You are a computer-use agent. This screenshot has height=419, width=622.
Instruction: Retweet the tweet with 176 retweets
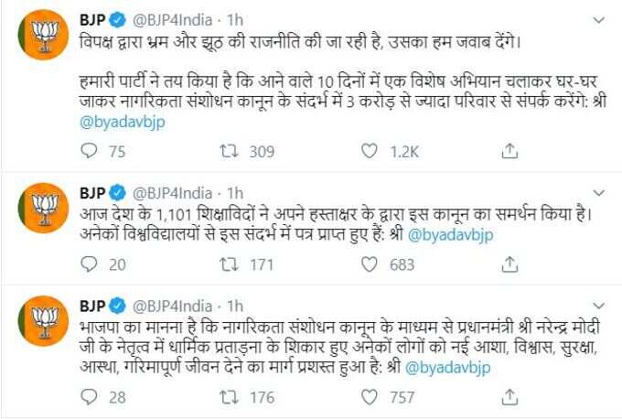pyautogui.click(x=230, y=397)
